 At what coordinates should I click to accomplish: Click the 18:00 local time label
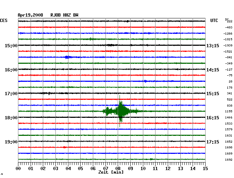point(11,118)
